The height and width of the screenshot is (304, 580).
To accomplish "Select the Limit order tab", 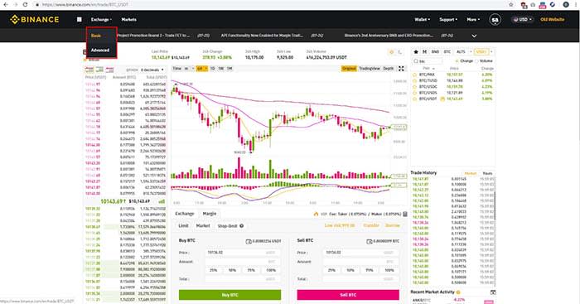I will [183, 225].
